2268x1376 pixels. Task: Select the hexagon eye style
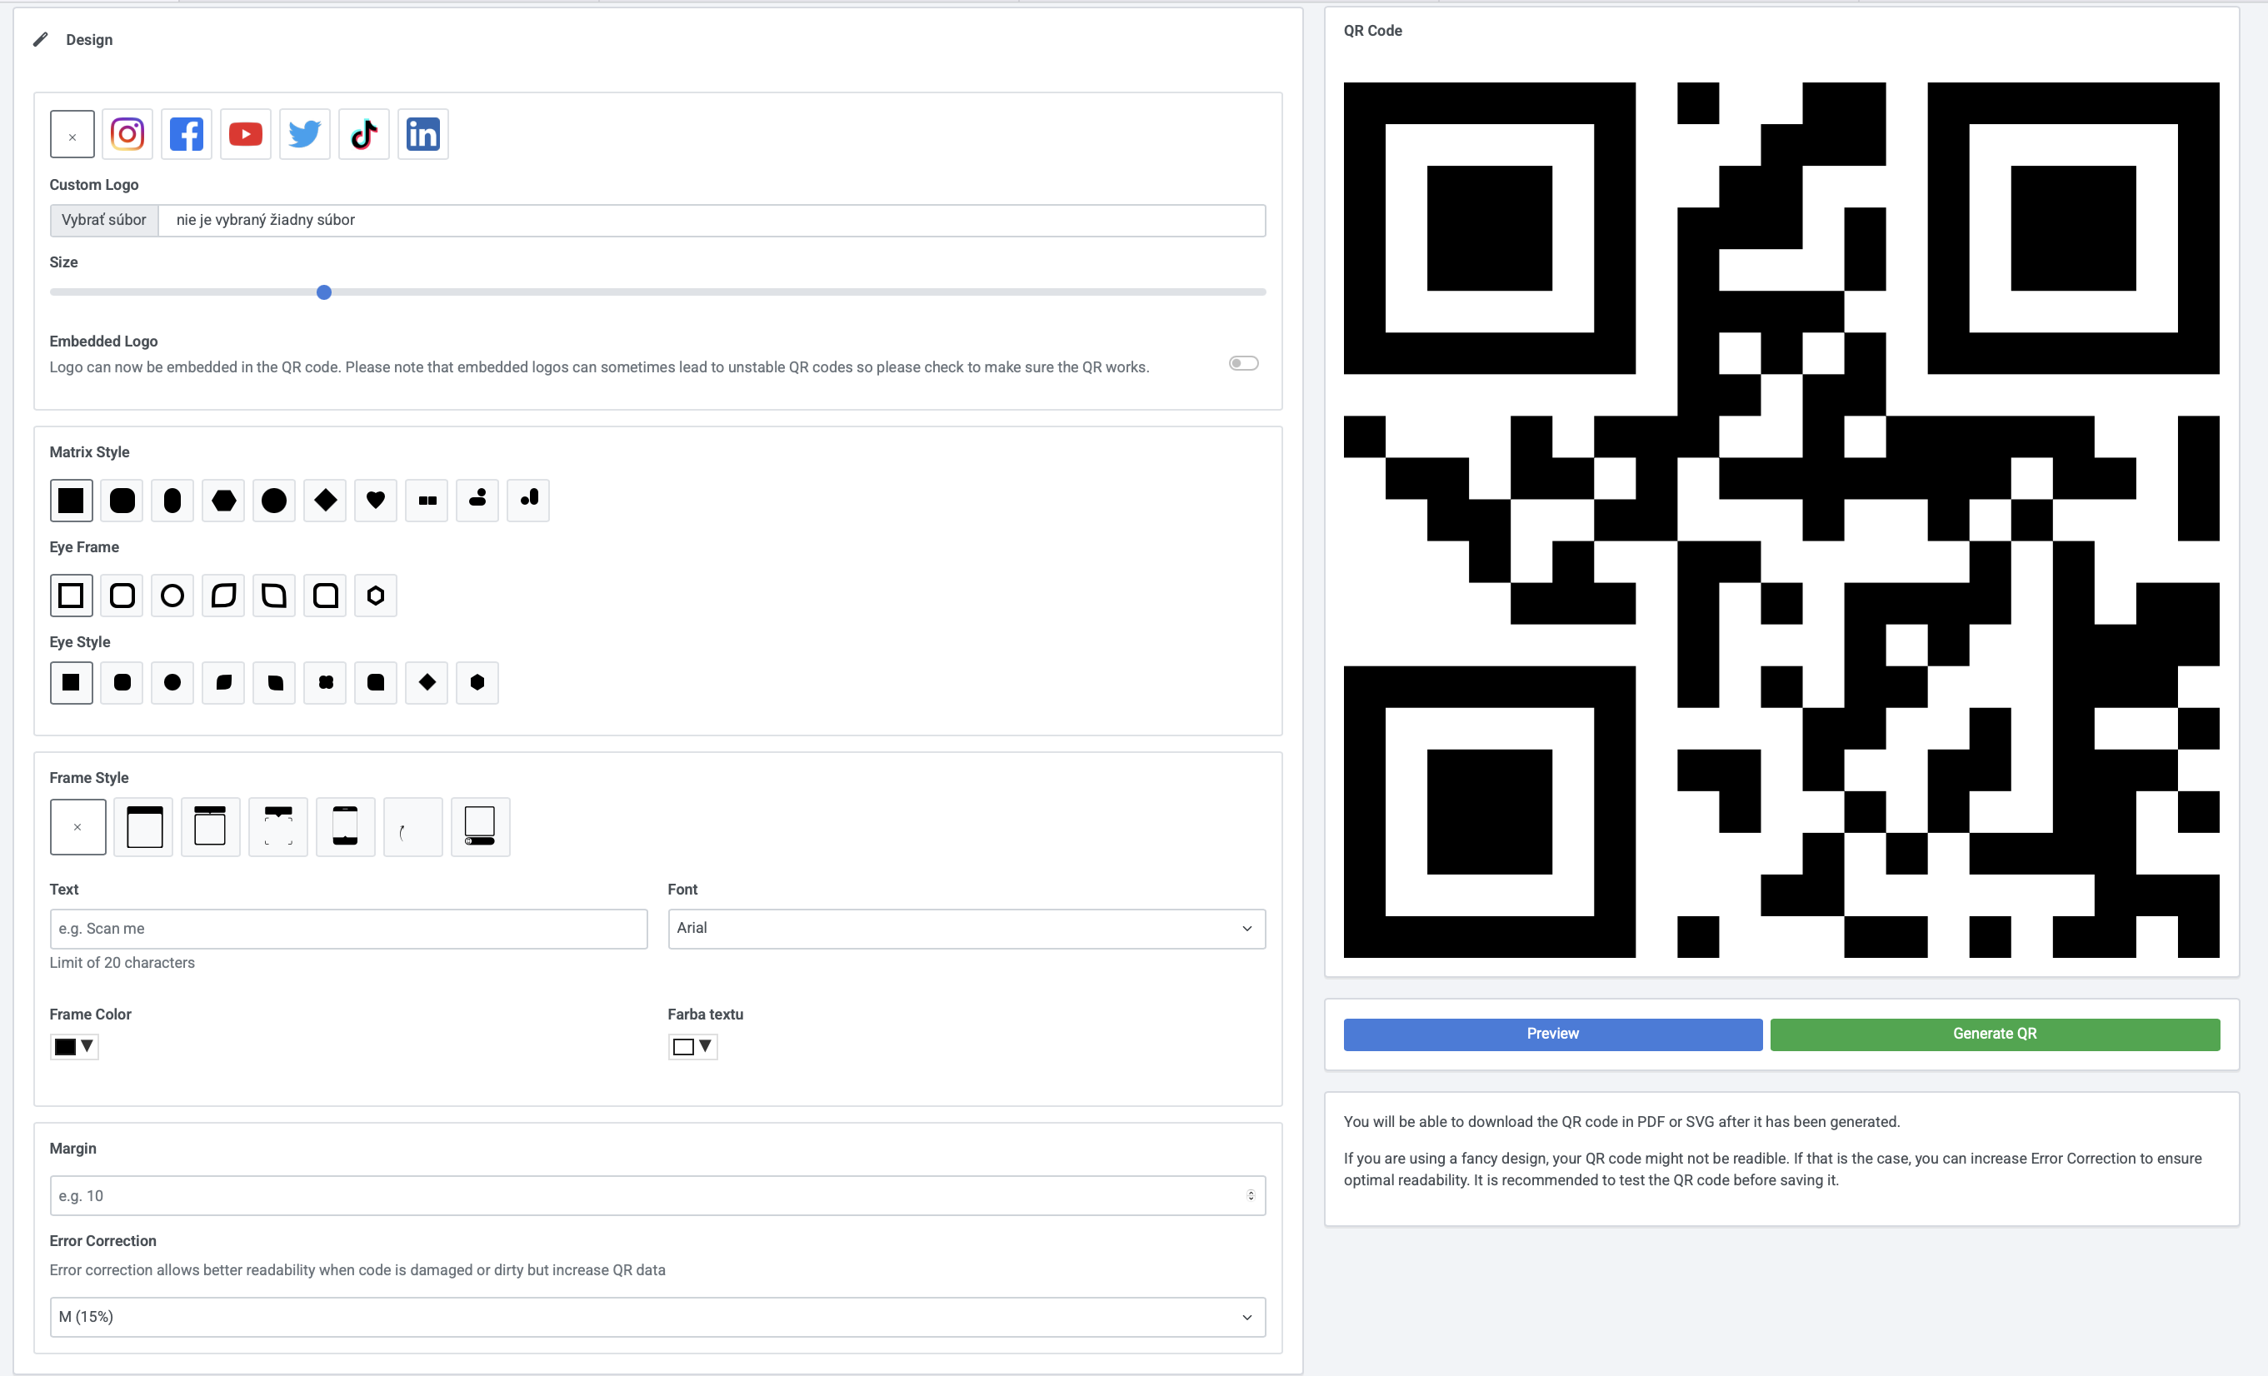point(477,683)
